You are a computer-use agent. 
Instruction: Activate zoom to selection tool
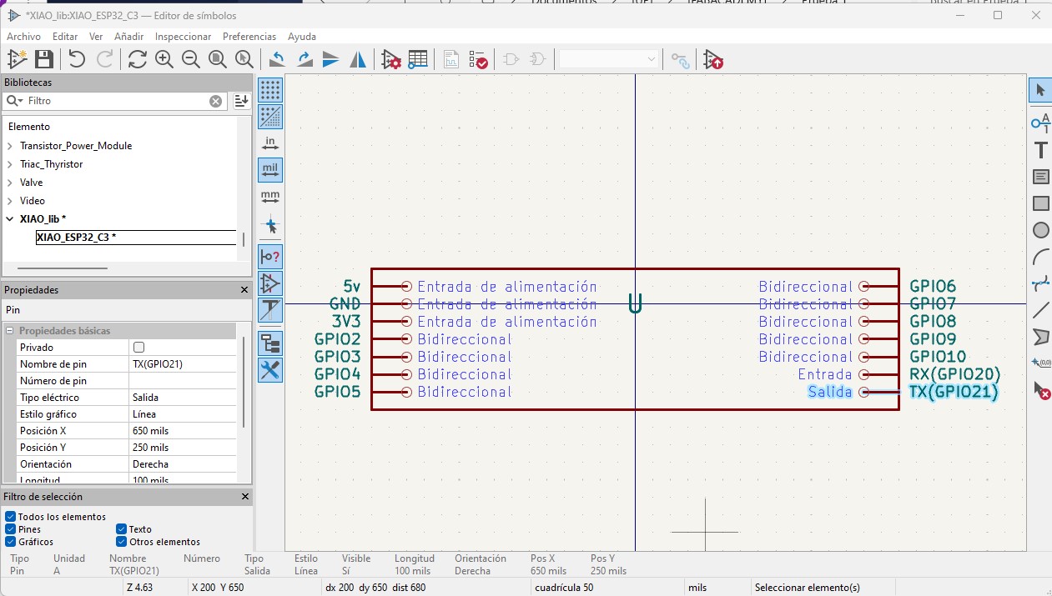coord(244,59)
